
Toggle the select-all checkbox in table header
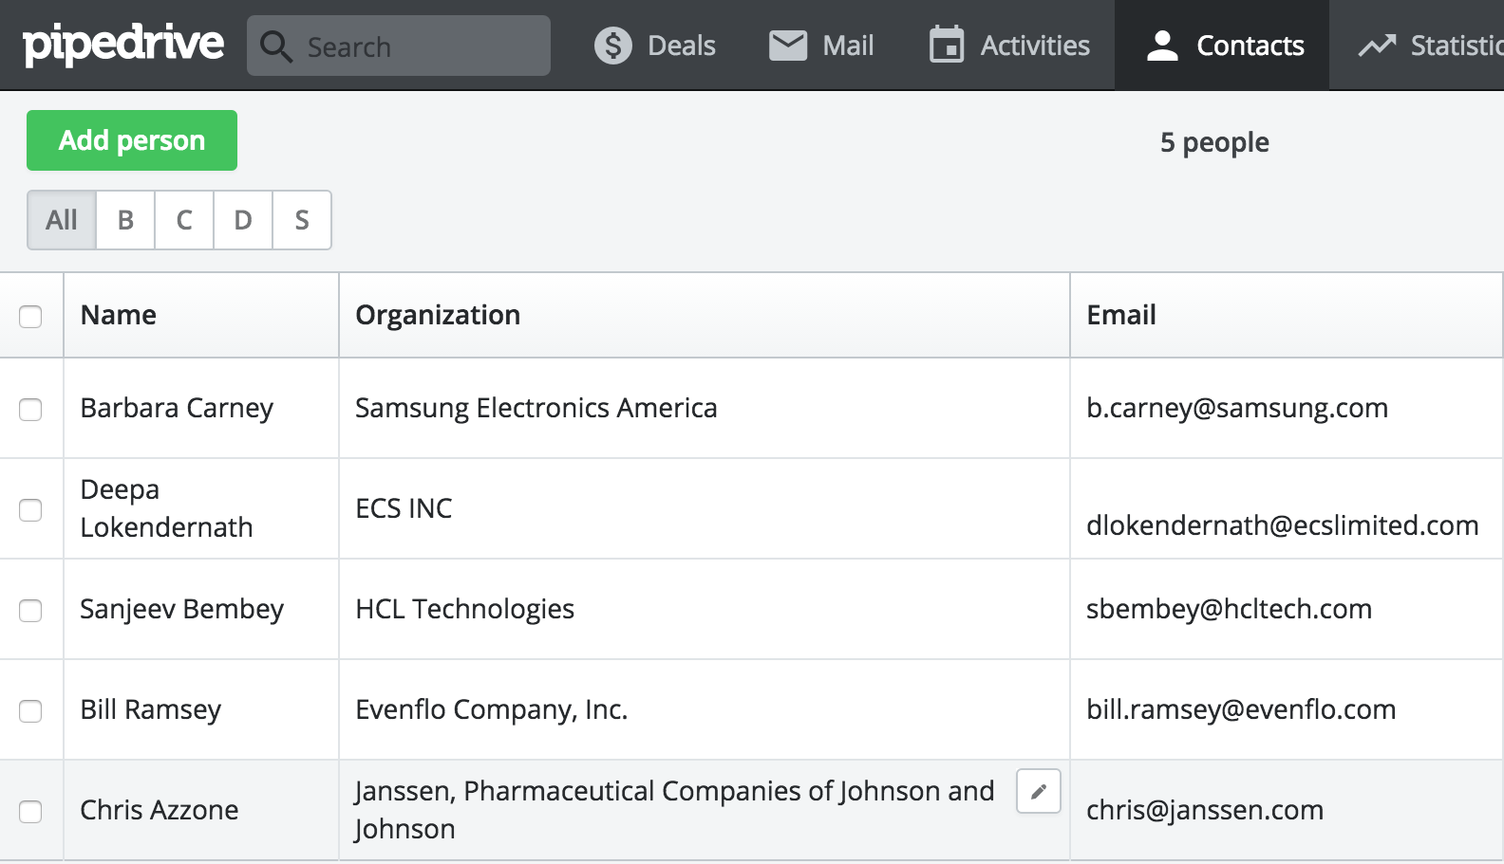(x=30, y=317)
